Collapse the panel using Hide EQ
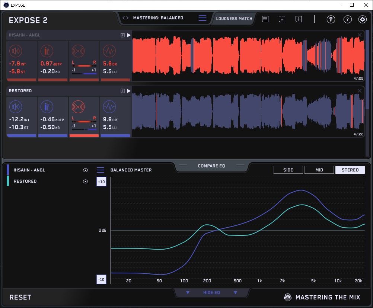This screenshot has width=373, height=308. pos(211,293)
